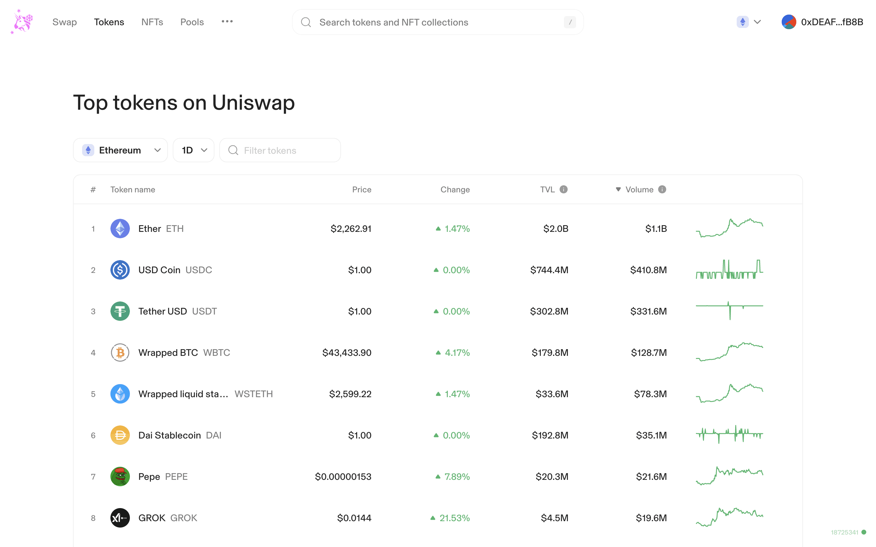Click Pepe's 7.89% change value
876x547 pixels.
(457, 476)
